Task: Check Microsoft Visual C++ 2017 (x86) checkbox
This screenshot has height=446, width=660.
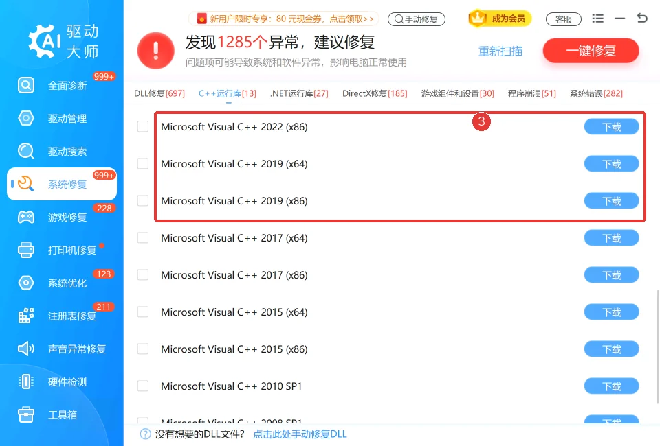Action: tap(143, 274)
